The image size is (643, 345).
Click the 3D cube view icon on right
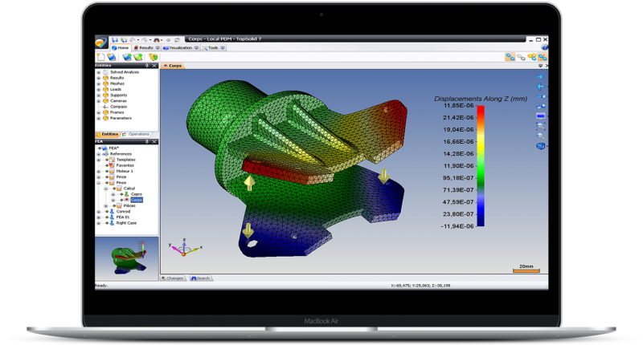pos(540,145)
